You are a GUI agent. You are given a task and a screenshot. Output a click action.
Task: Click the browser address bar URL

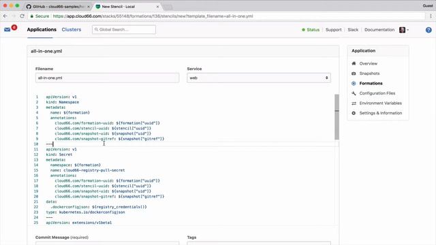pyautogui.click(x=153, y=16)
